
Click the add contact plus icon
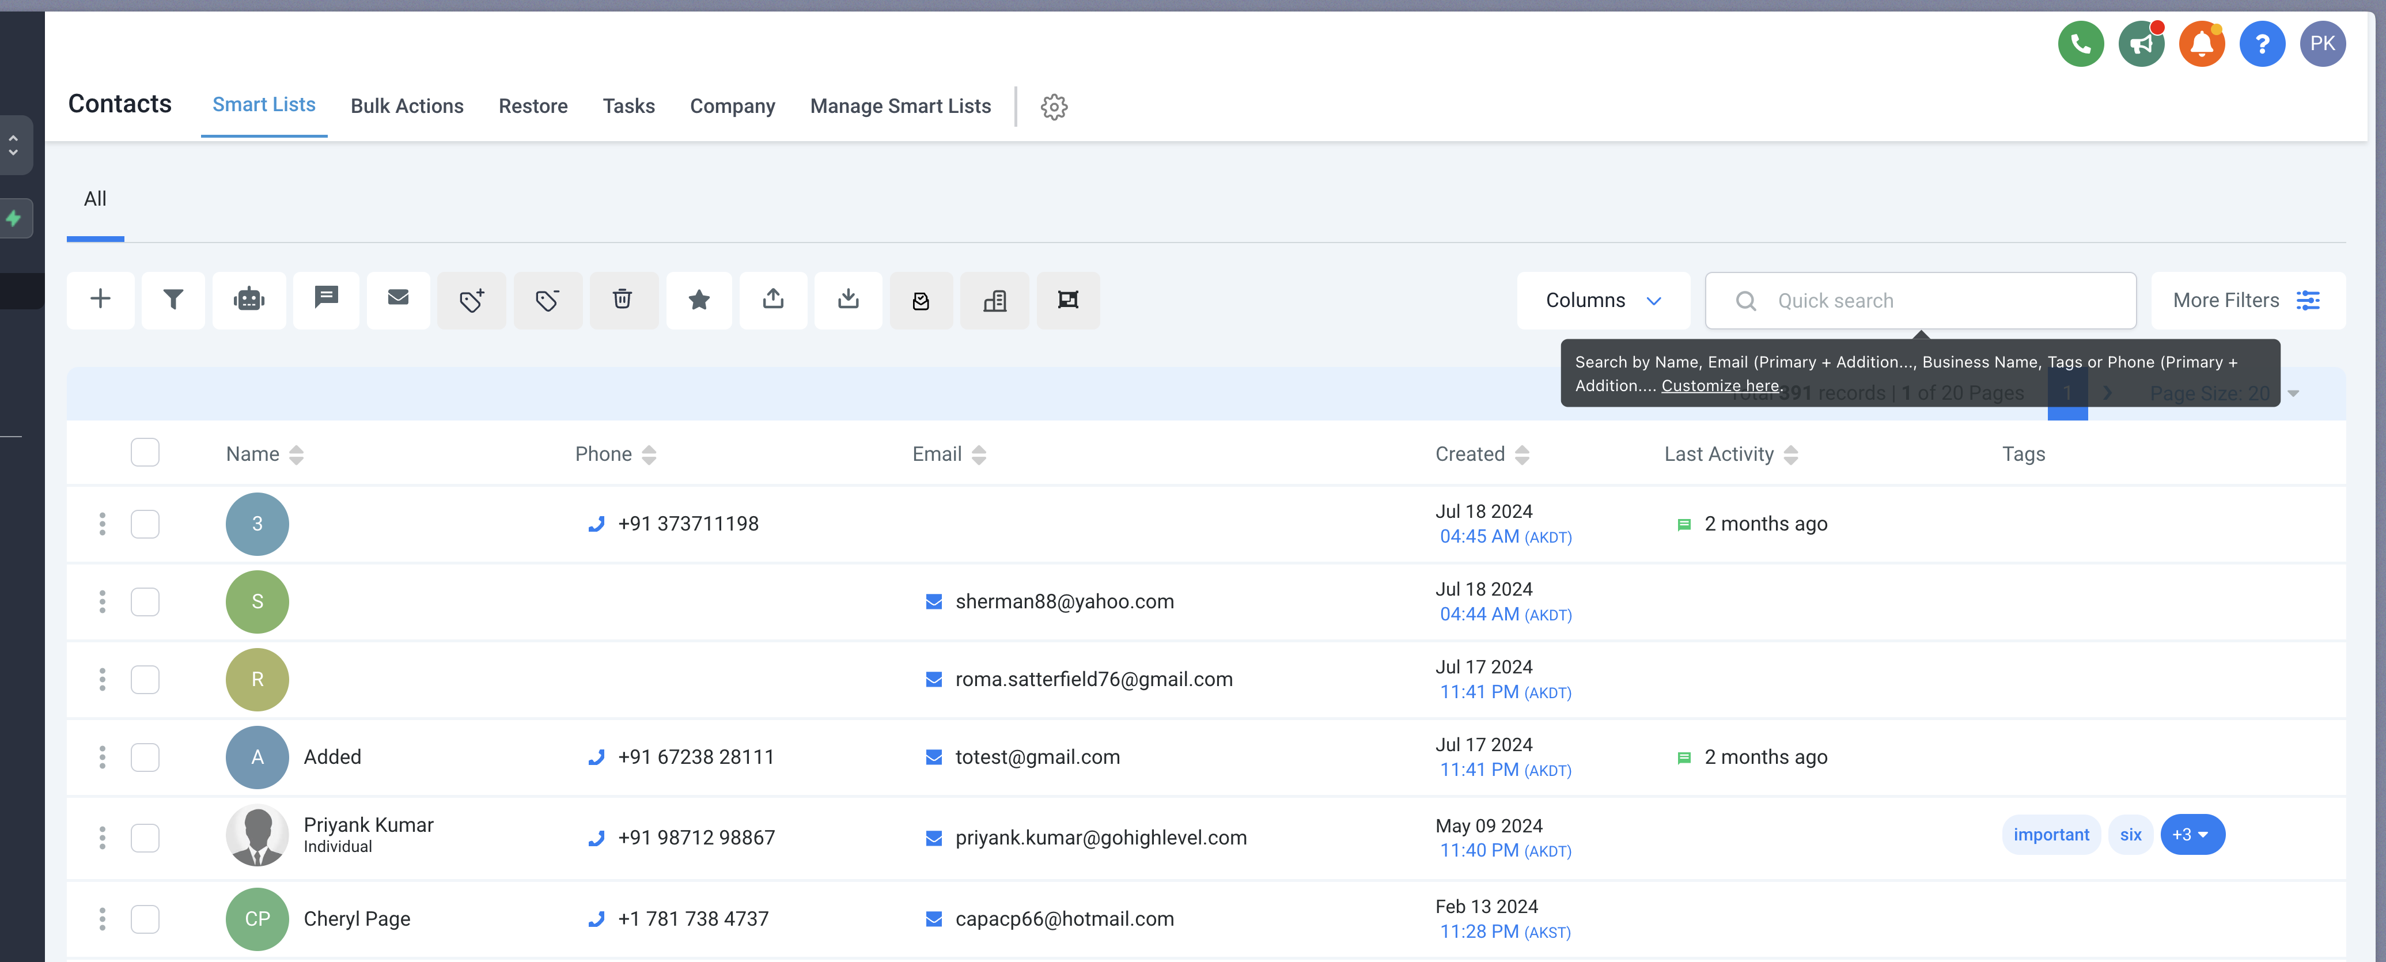click(100, 299)
